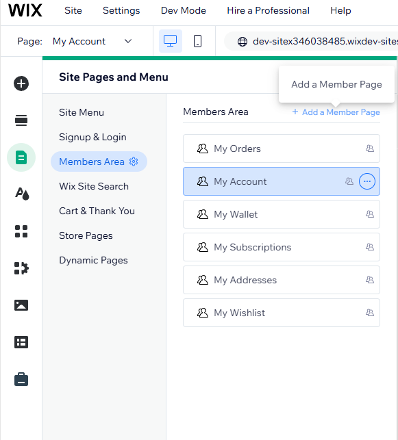Screen dimensions: 398x440
Task: Open the Add Elements plus icon
Action: [21, 83]
